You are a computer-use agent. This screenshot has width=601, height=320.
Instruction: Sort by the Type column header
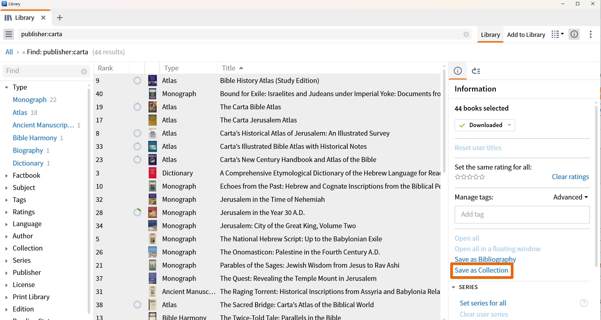point(171,68)
